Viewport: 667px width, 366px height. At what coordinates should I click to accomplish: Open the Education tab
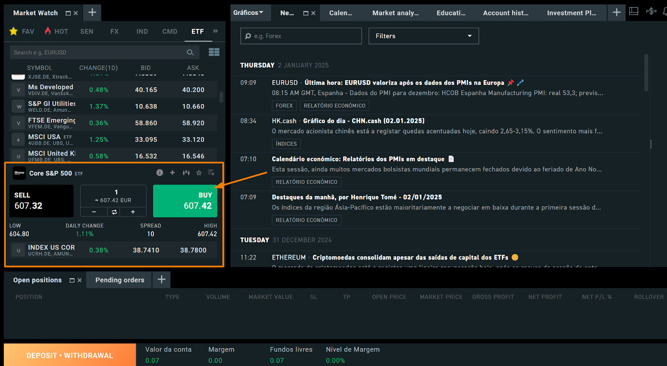click(x=451, y=13)
